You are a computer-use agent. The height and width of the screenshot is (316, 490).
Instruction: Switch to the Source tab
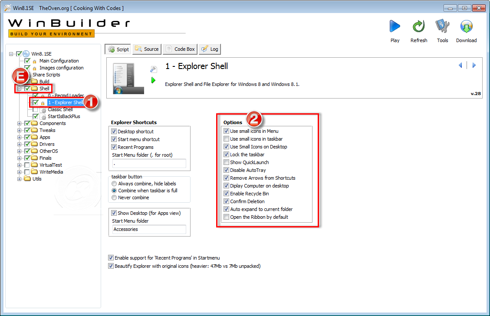(147, 49)
